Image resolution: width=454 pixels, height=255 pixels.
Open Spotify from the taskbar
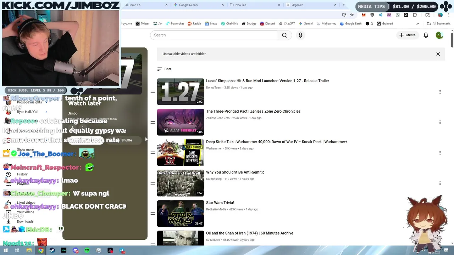(x=87, y=250)
